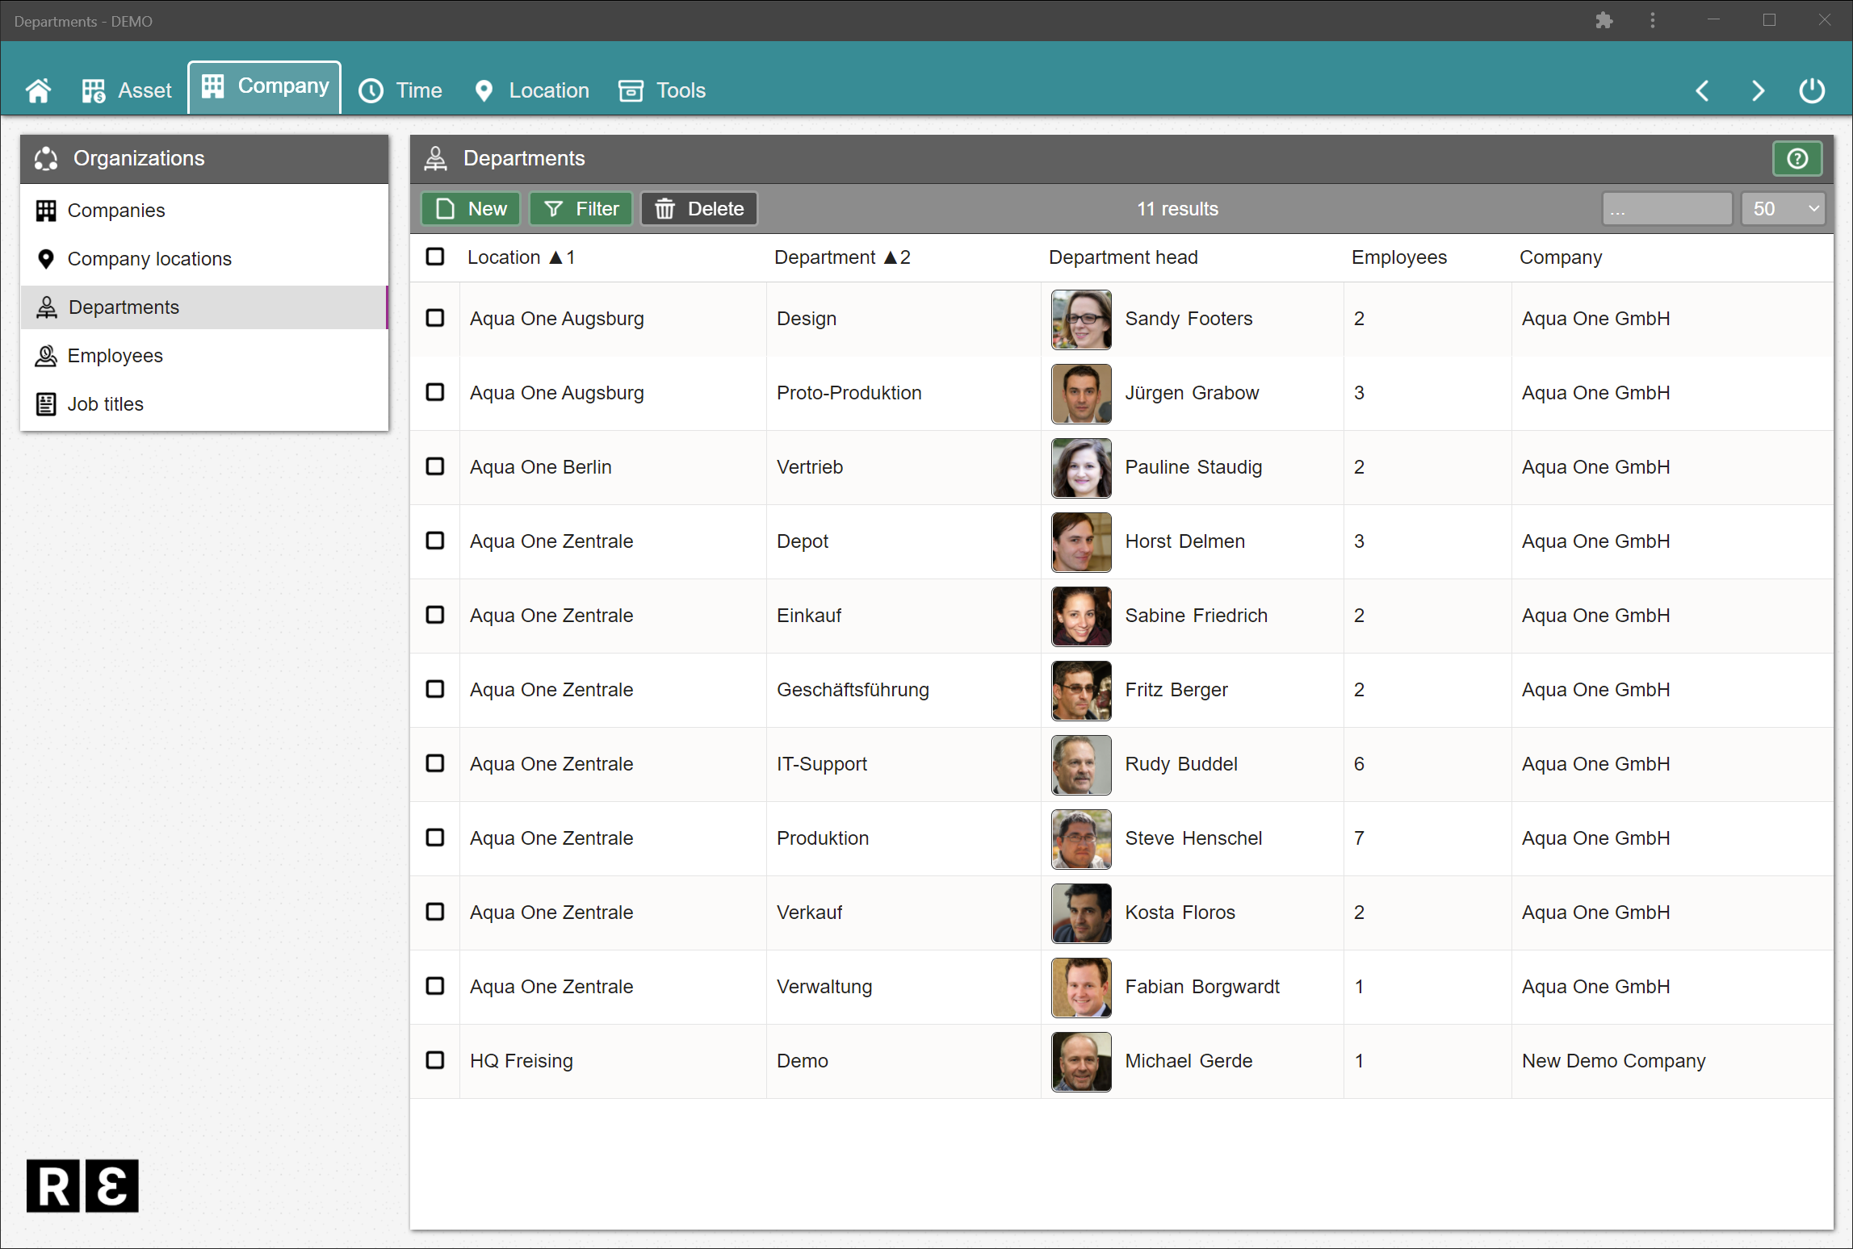Open the Asset module via its icon
This screenshot has width=1853, height=1249.
(x=92, y=90)
